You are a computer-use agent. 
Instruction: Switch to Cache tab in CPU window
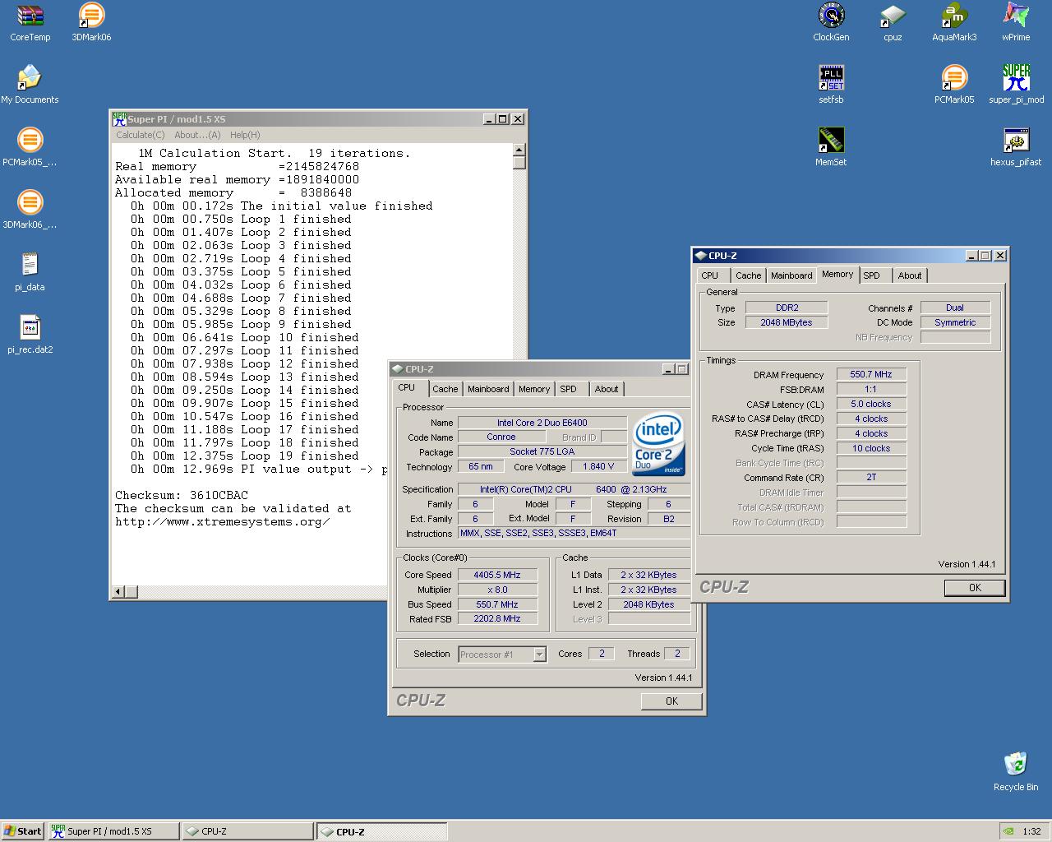tap(445, 389)
